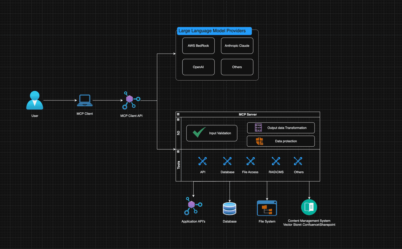
Task: Collapse the IO swimlane
Action: click(178, 119)
